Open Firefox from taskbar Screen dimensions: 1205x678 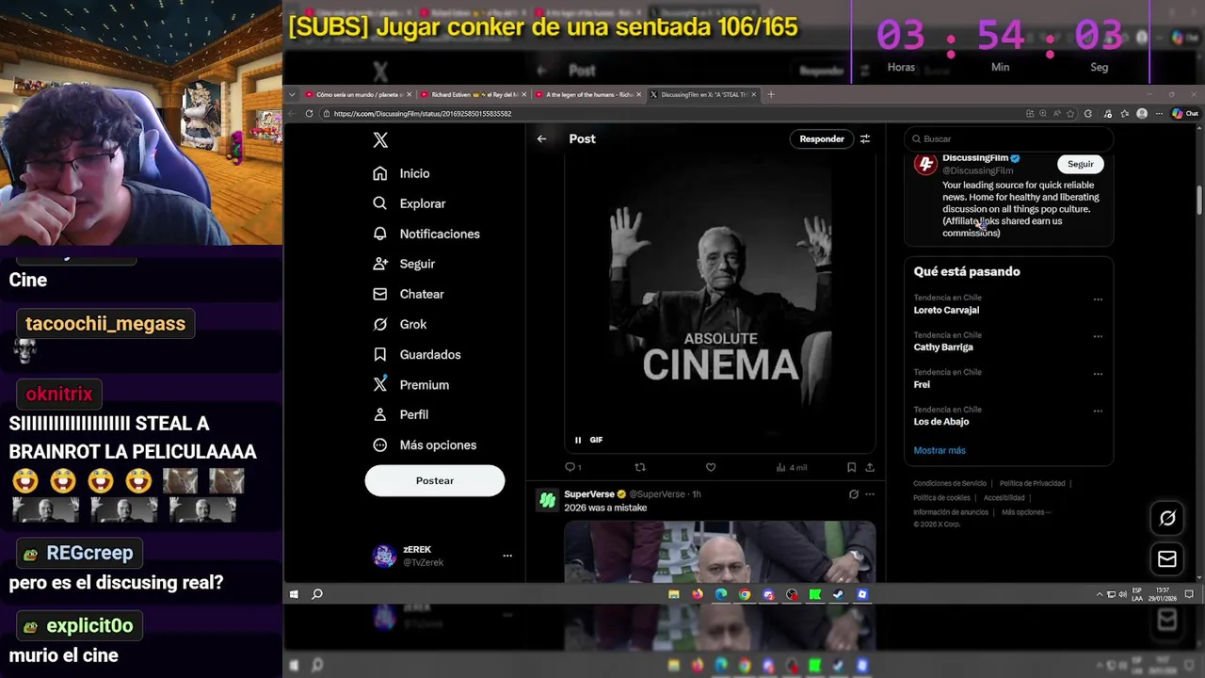[698, 594]
